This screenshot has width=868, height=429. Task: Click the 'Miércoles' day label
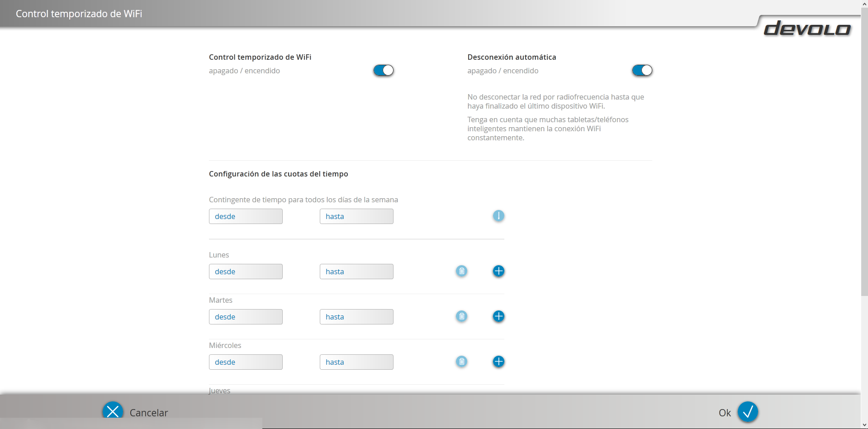[x=225, y=346]
